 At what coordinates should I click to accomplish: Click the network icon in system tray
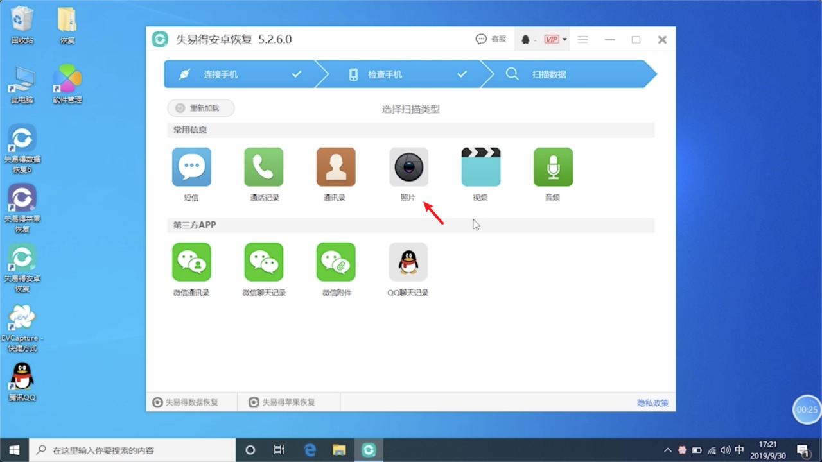(712, 450)
